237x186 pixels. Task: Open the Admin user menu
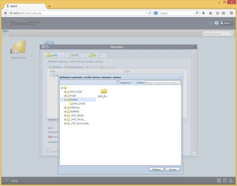[x=226, y=23]
